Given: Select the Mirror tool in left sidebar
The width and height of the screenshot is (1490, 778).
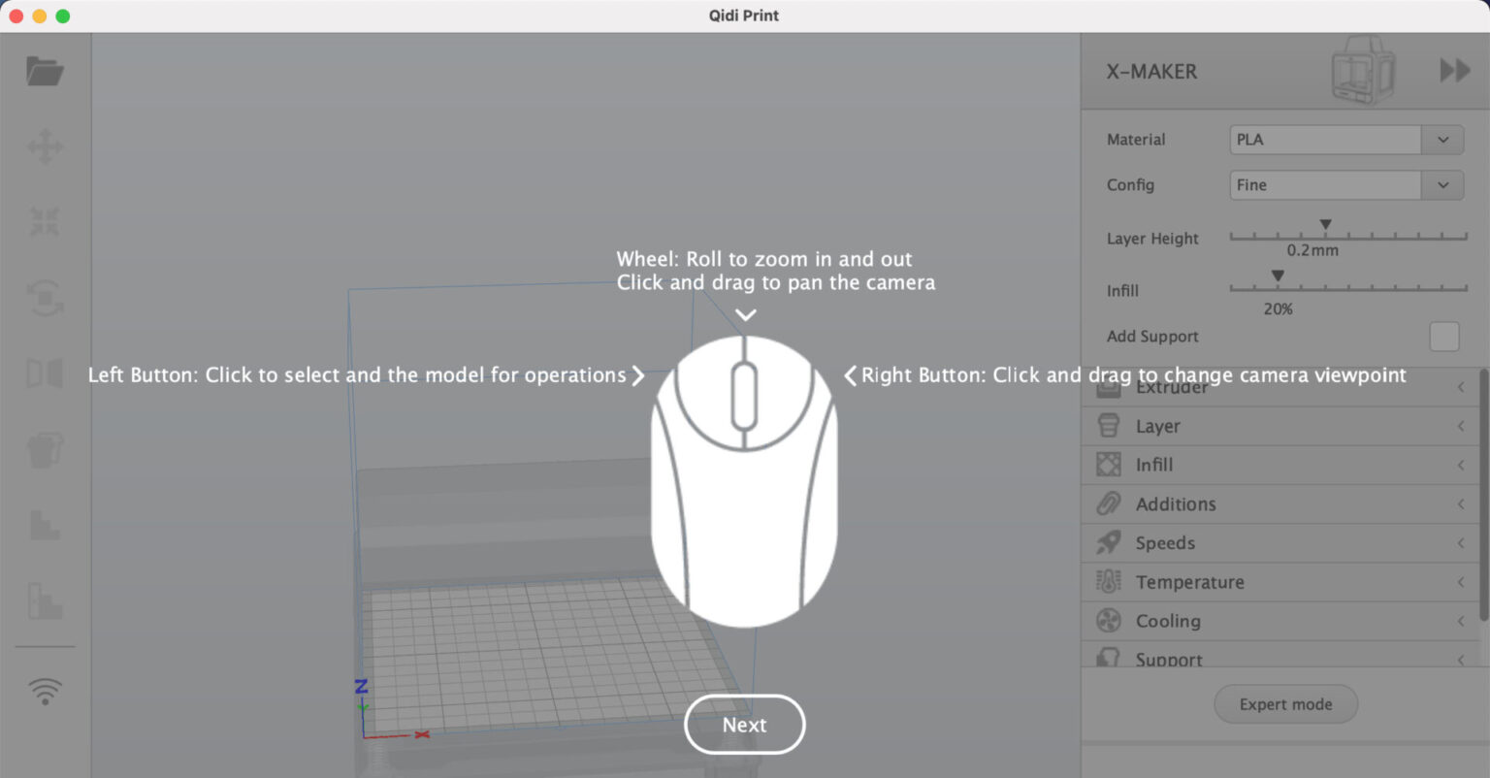Looking at the screenshot, I should 45,373.
